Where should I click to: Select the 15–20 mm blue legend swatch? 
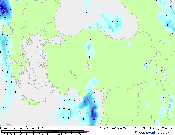(x=43, y=131)
